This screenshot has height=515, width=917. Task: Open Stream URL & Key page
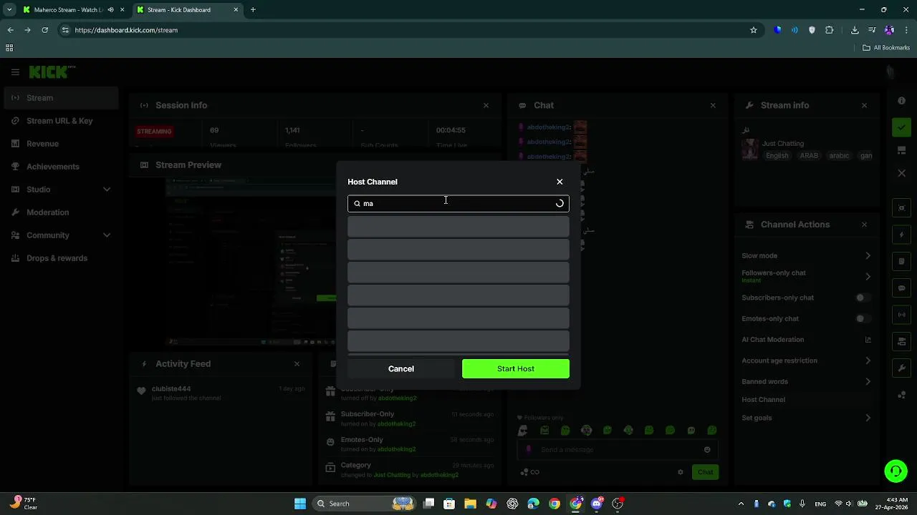61,121
